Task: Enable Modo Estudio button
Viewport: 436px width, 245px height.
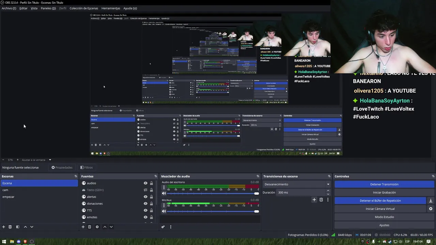Action: click(384, 217)
